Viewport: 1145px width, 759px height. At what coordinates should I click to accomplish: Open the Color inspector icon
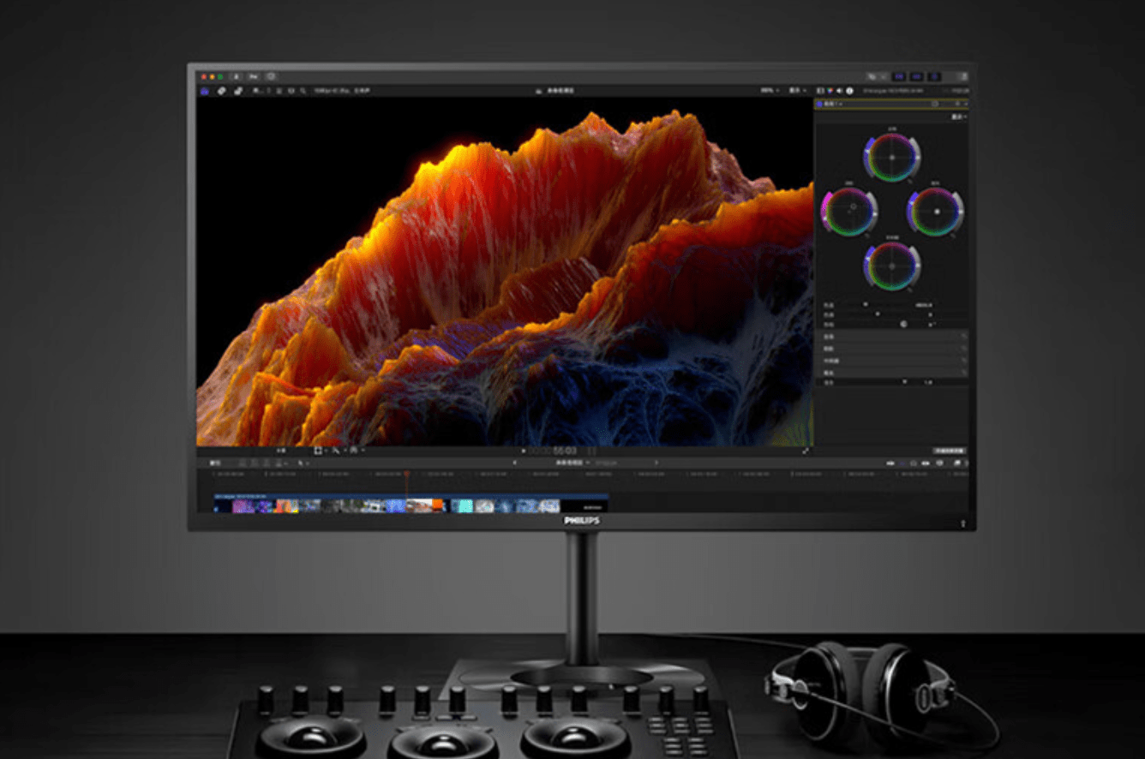click(x=830, y=91)
